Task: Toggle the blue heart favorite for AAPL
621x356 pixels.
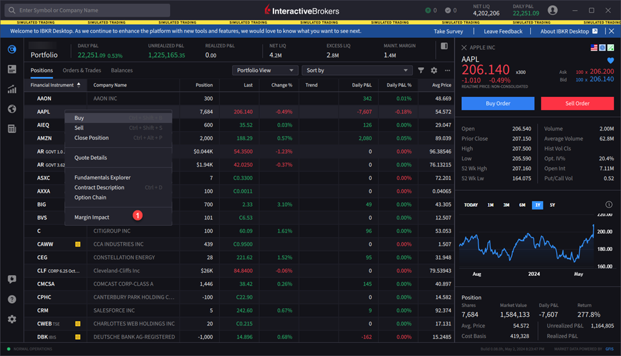Action: coord(610,61)
